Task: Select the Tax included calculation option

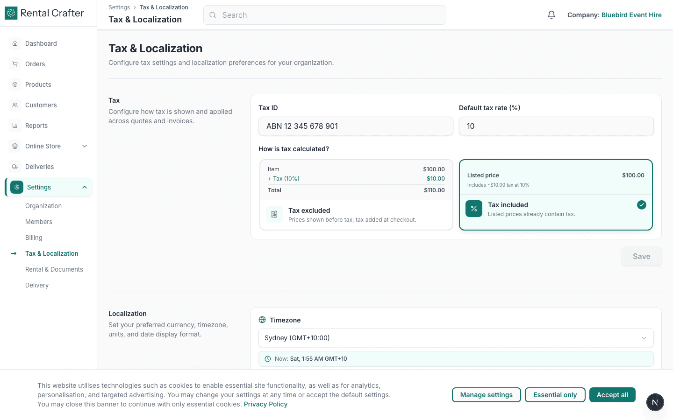Action: click(x=556, y=195)
